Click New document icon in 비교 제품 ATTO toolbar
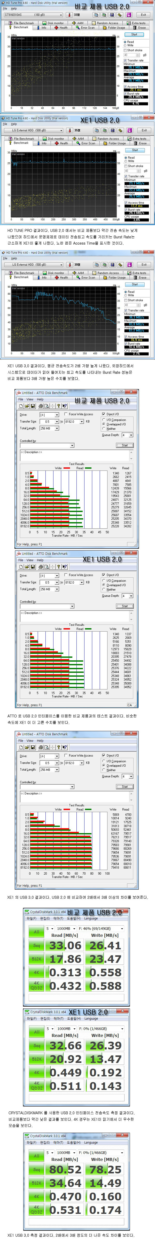This screenshot has width=155, height=1245. (22, 405)
